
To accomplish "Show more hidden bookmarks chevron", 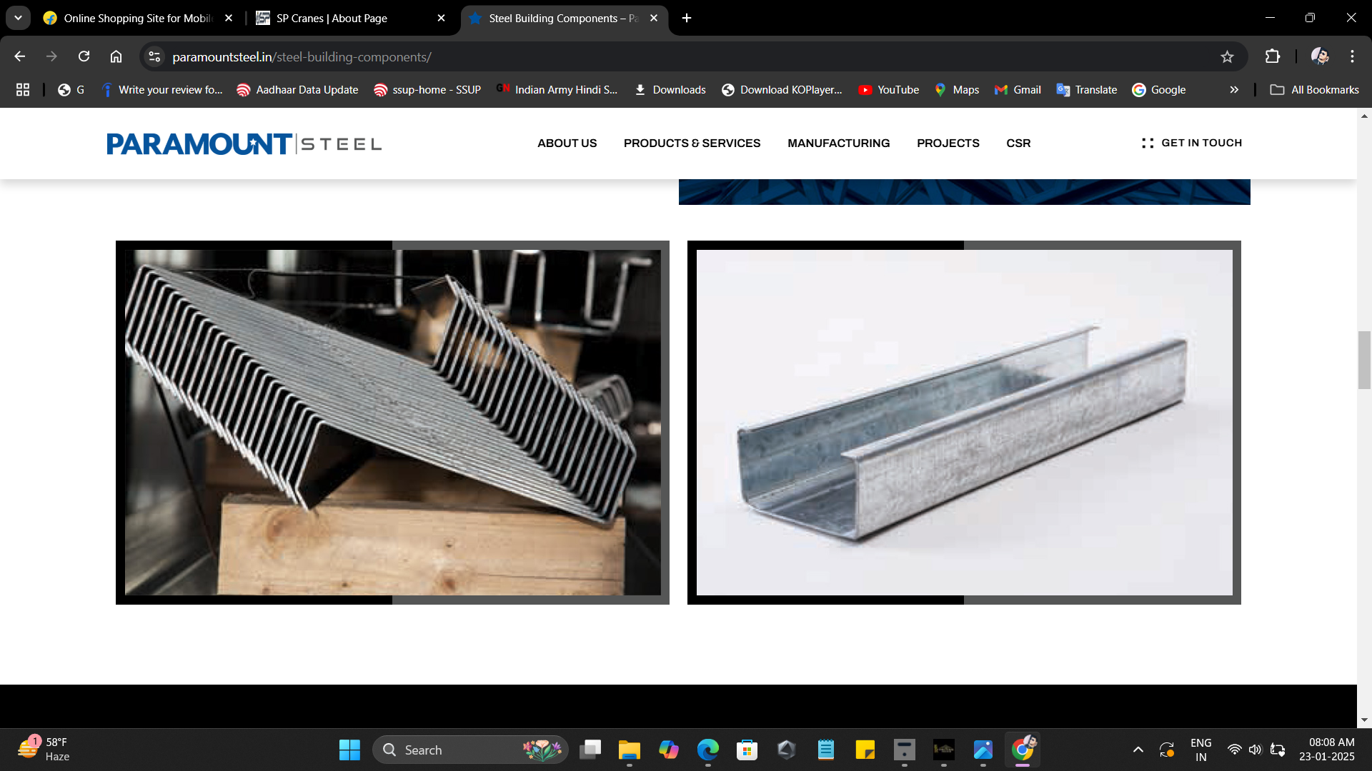I will (1234, 89).
